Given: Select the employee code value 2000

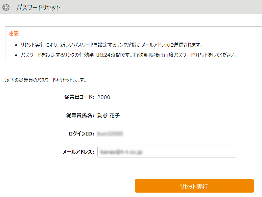Looking at the screenshot, I should click(x=104, y=97).
